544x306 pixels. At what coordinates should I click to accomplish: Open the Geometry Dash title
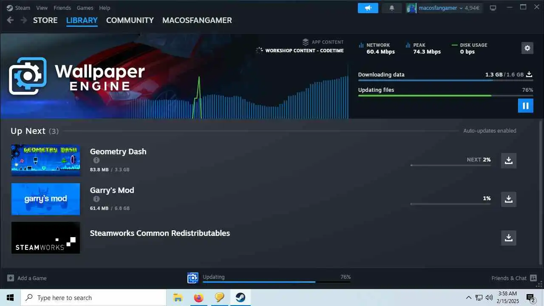118,151
